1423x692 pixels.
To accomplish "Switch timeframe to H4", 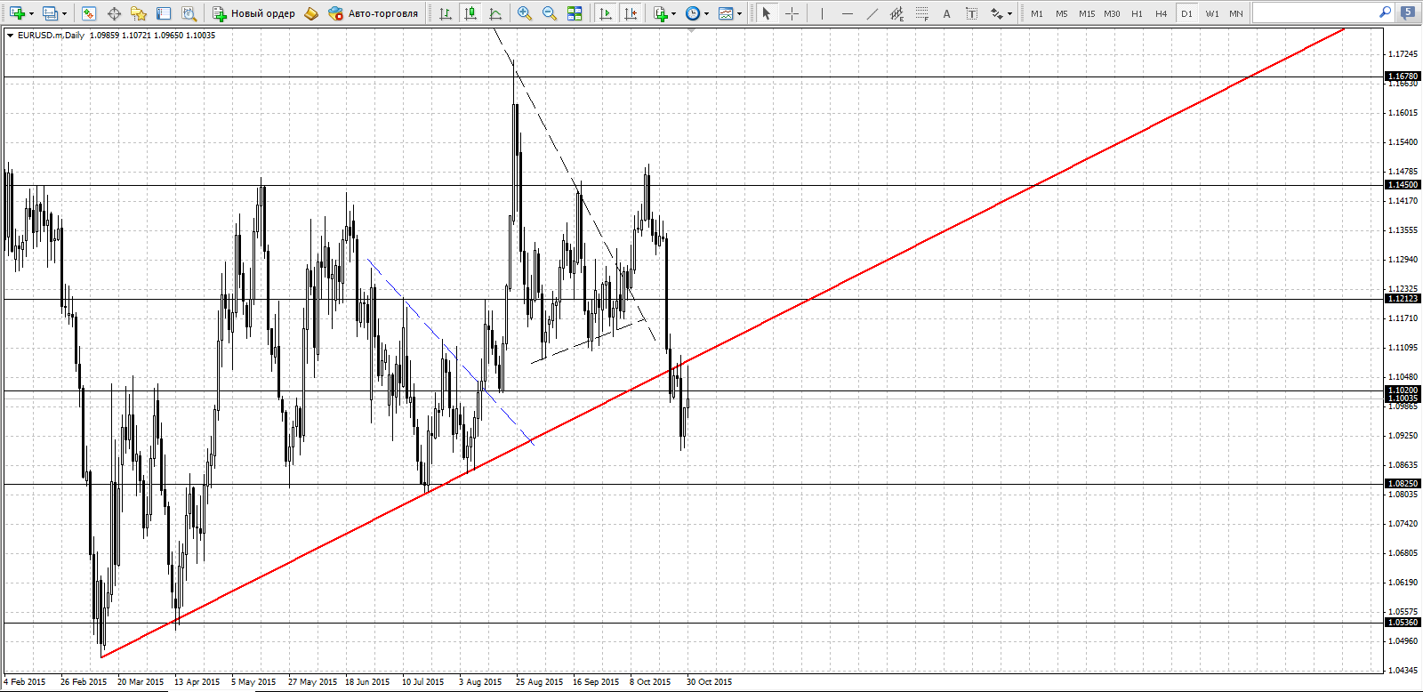I will [1162, 13].
